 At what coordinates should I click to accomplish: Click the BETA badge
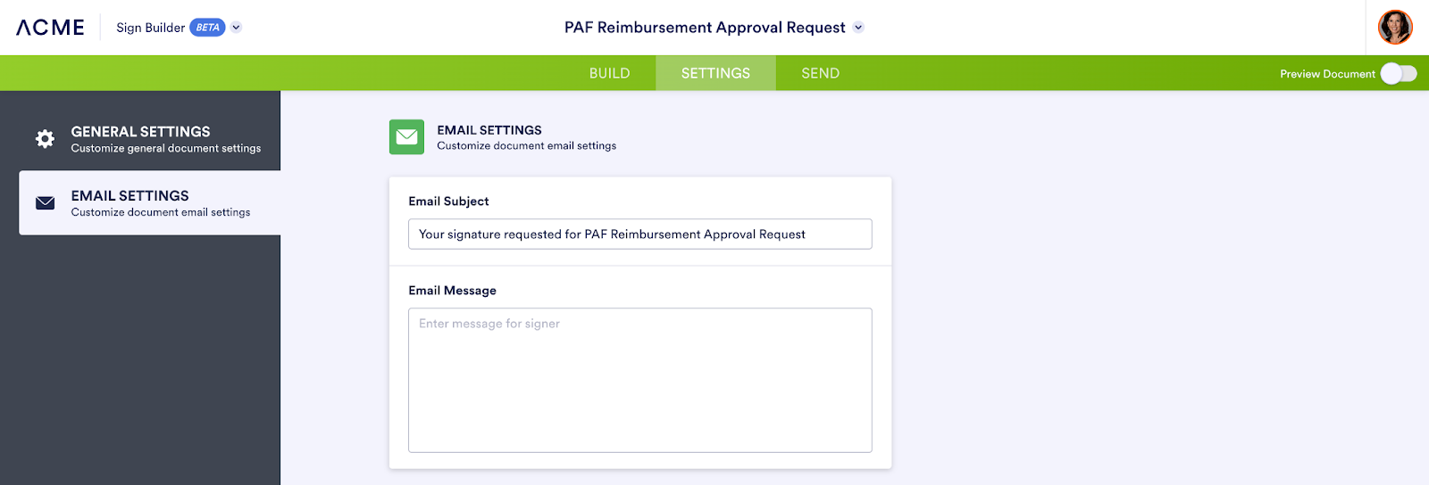[207, 28]
